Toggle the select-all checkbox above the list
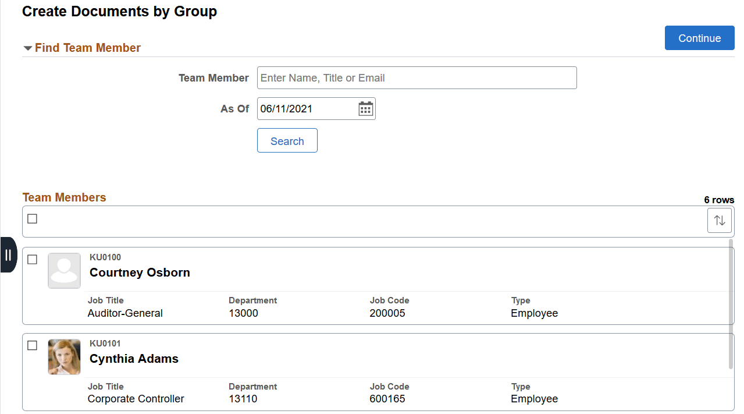Image resolution: width=744 pixels, height=414 pixels. coord(32,218)
